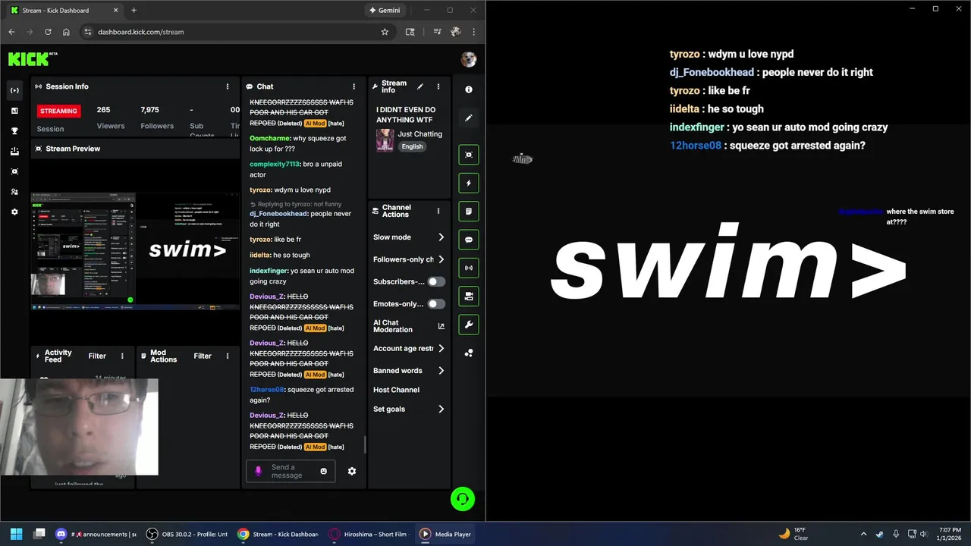Click the info icon in right toolbar
The image size is (971, 546).
(x=469, y=89)
